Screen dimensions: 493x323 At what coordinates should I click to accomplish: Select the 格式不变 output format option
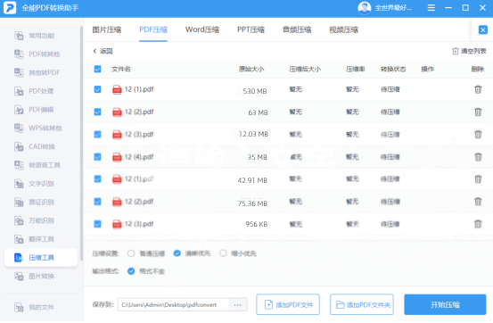pyautogui.click(x=131, y=271)
